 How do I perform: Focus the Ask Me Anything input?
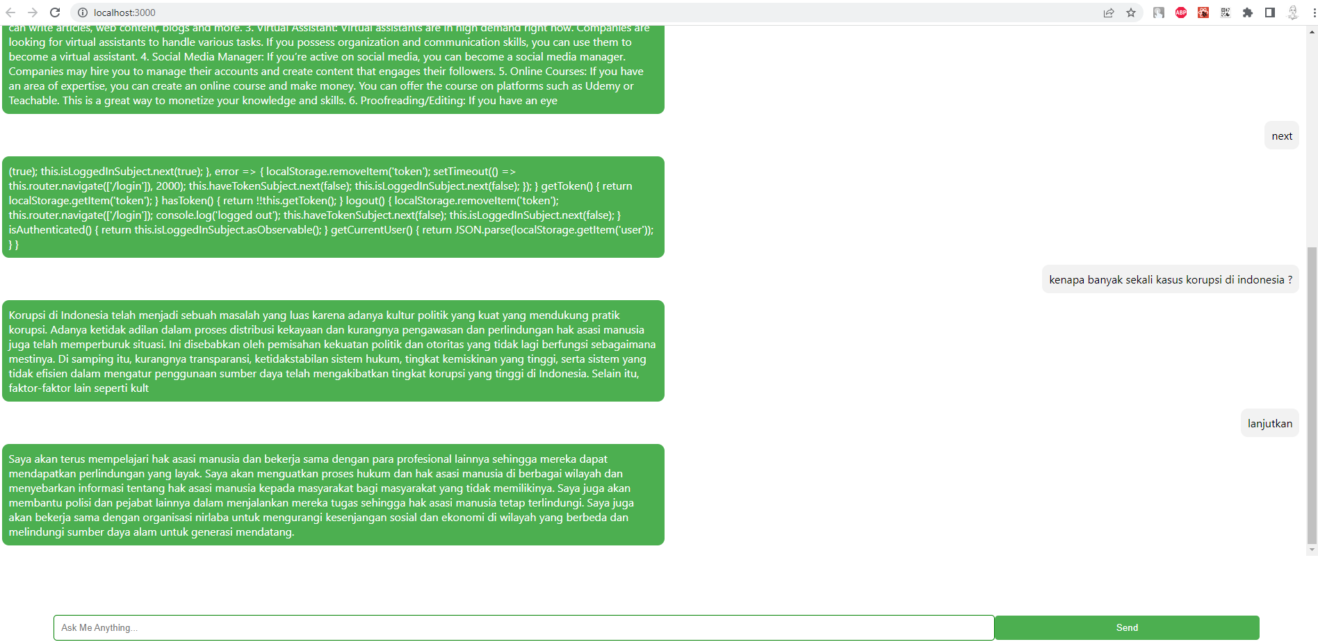tap(524, 627)
